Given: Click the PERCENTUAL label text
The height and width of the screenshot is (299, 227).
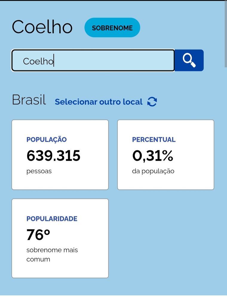Looking at the screenshot, I should (x=154, y=140).
